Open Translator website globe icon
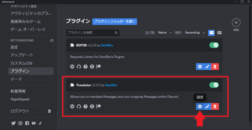Screen dimensions: 252x130 [72, 106]
